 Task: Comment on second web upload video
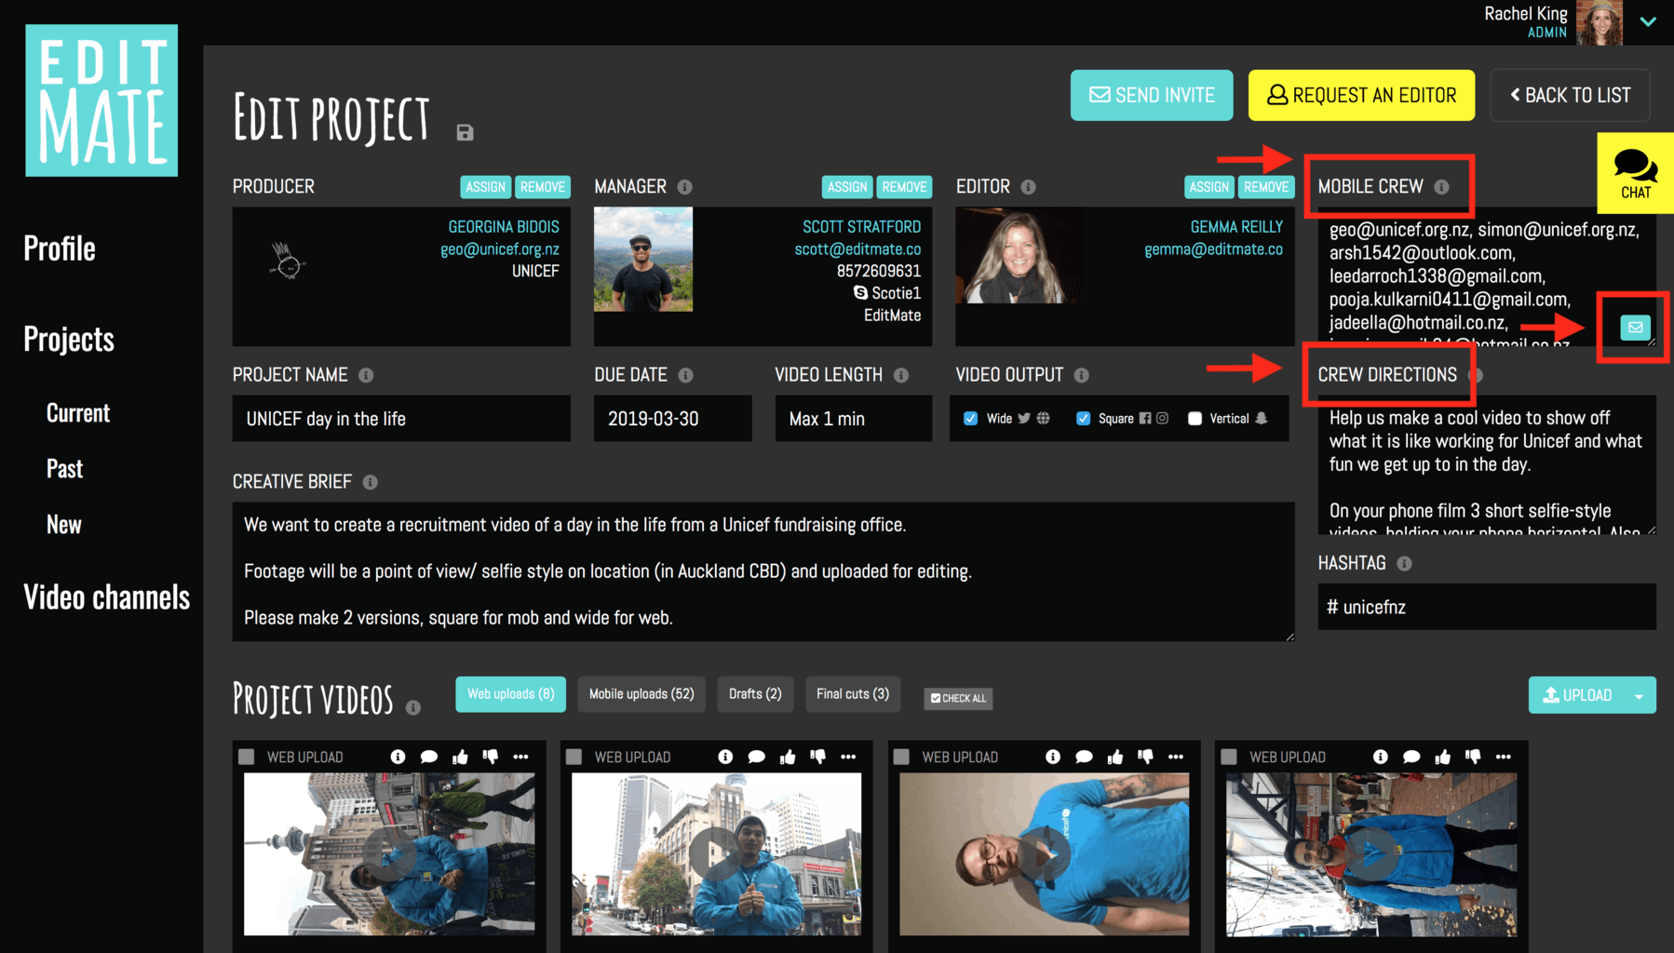click(x=756, y=757)
